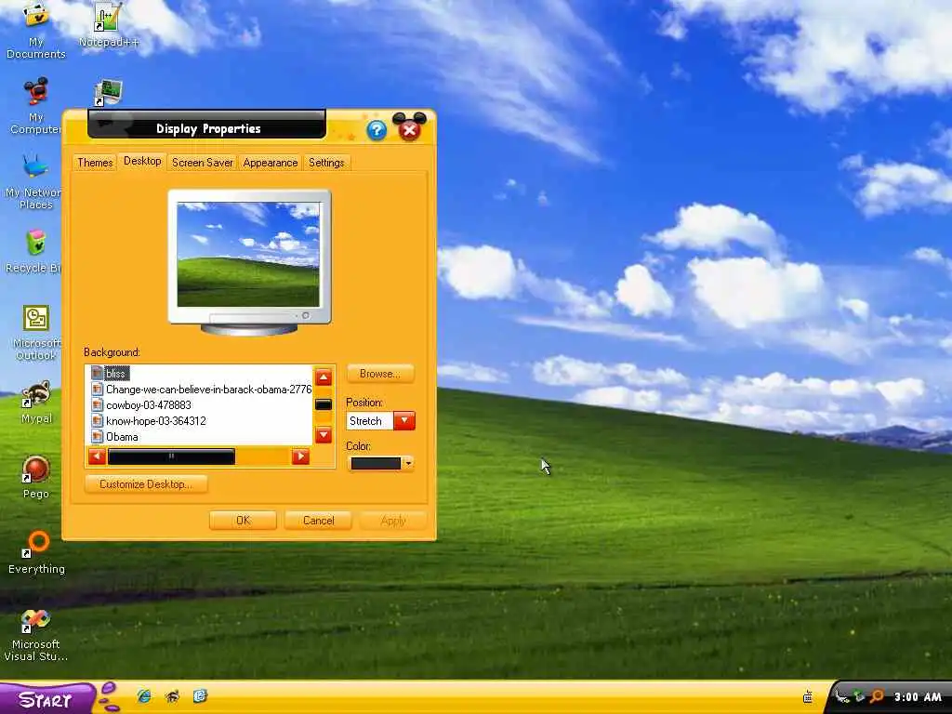Expand the Position dropdown arrow

[x=404, y=421]
